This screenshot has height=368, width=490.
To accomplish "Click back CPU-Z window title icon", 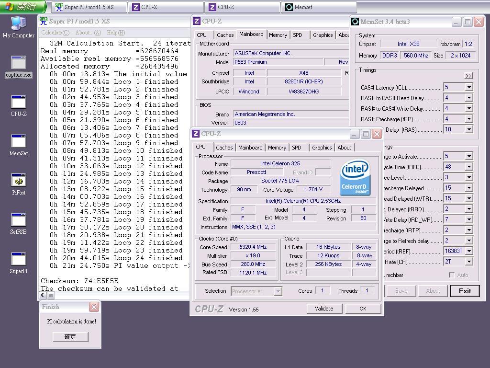I will [197, 21].
